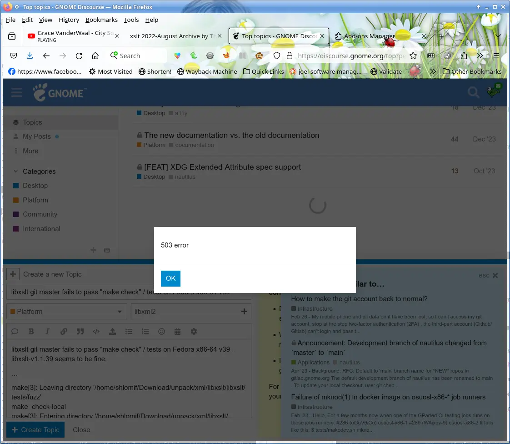This screenshot has width=510, height=444.
Task: Open joel software management bookmark
Action: [x=325, y=71]
